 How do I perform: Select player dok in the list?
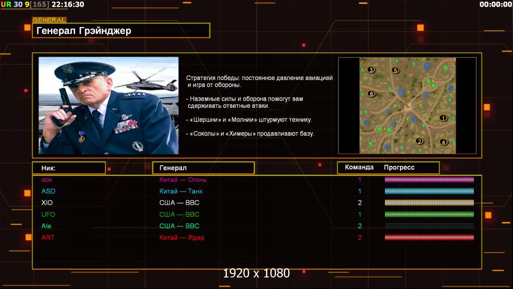[x=47, y=180]
